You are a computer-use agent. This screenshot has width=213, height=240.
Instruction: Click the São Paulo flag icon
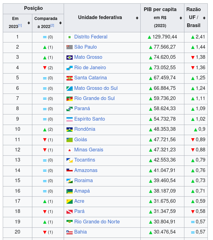(x=69, y=47)
